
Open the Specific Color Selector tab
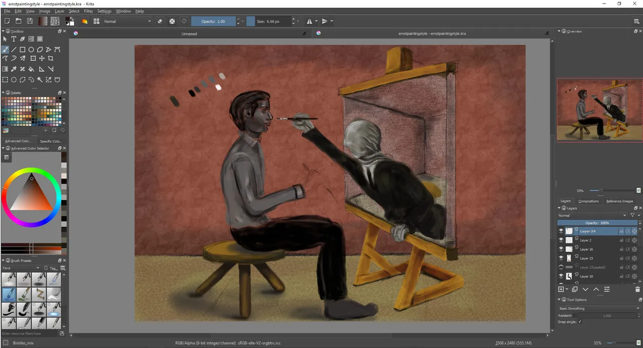51,141
